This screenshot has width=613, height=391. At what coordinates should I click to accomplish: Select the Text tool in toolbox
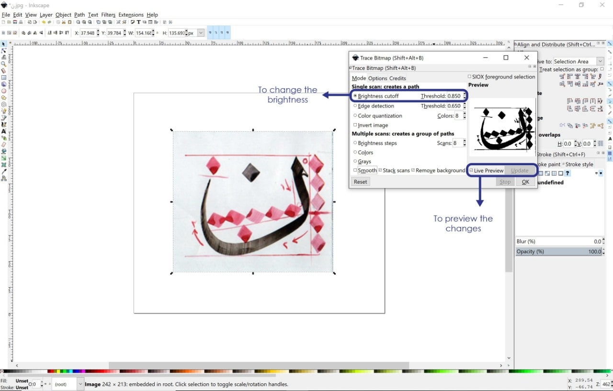[3, 131]
